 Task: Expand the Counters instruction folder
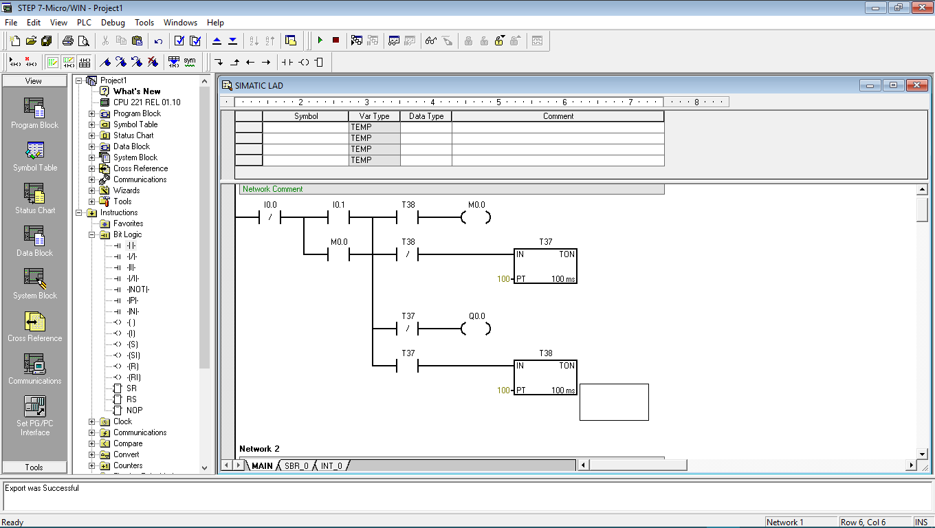click(92, 465)
